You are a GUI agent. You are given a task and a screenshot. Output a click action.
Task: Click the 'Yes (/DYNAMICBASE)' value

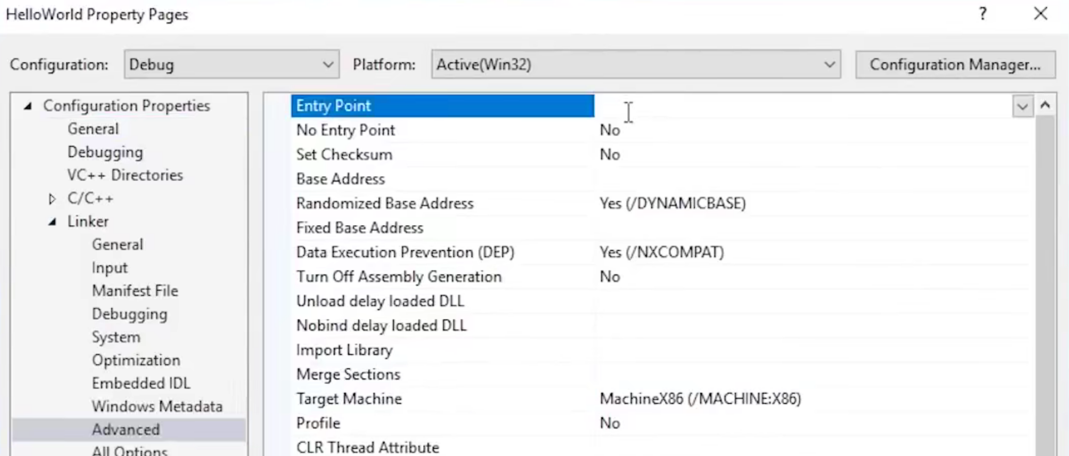[673, 204]
